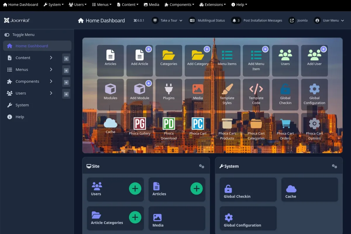The height and width of the screenshot is (234, 351).
Task: Open the User Menu dropdown
Action: [x=329, y=20]
